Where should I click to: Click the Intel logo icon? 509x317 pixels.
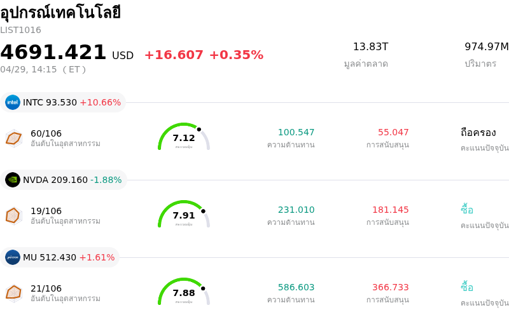click(13, 102)
